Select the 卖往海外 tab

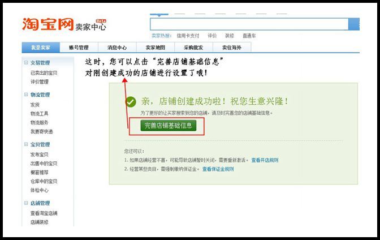[232, 48]
